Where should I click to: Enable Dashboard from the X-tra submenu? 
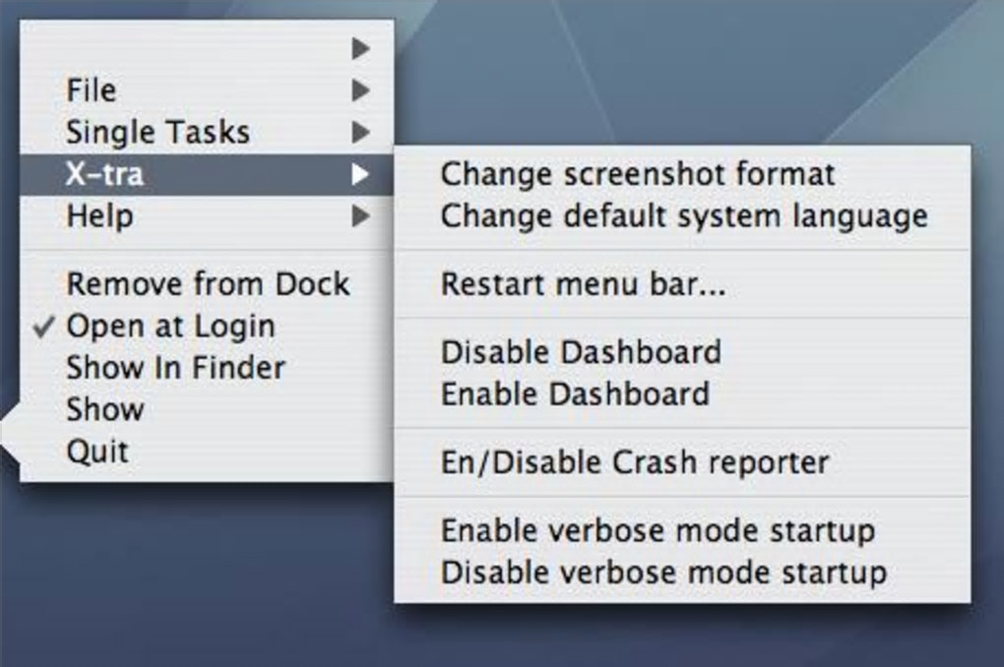(x=575, y=394)
